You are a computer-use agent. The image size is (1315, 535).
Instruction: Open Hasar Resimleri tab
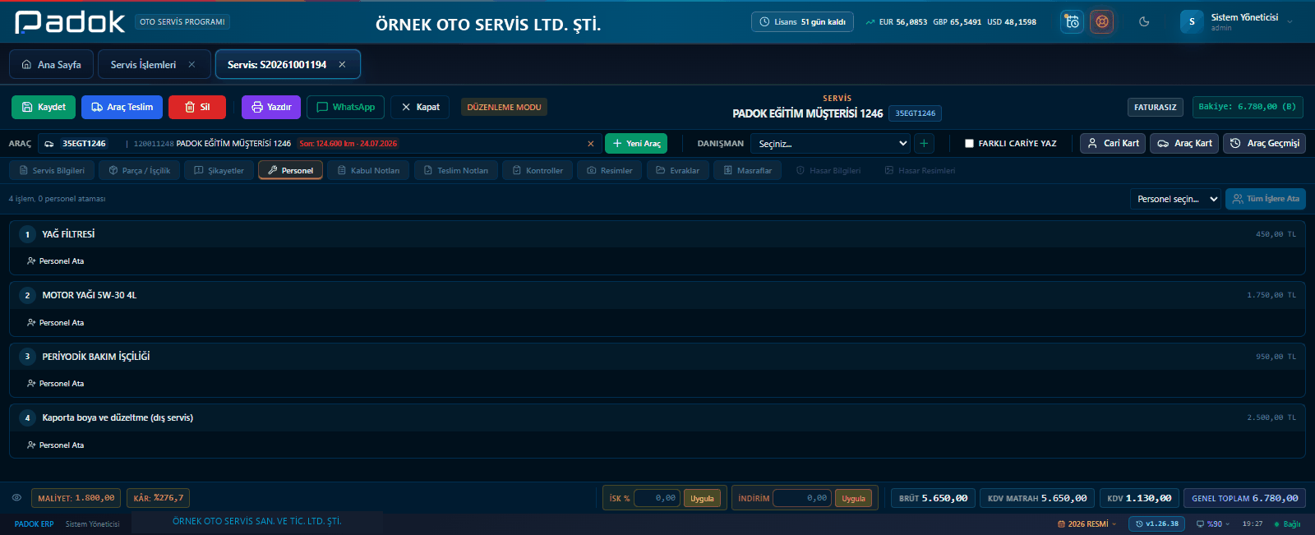tap(920, 170)
